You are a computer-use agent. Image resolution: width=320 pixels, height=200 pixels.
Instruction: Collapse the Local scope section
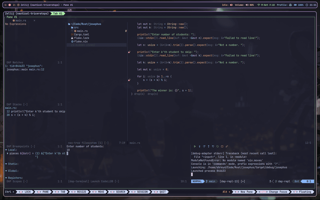pyautogui.click(x=7, y=150)
